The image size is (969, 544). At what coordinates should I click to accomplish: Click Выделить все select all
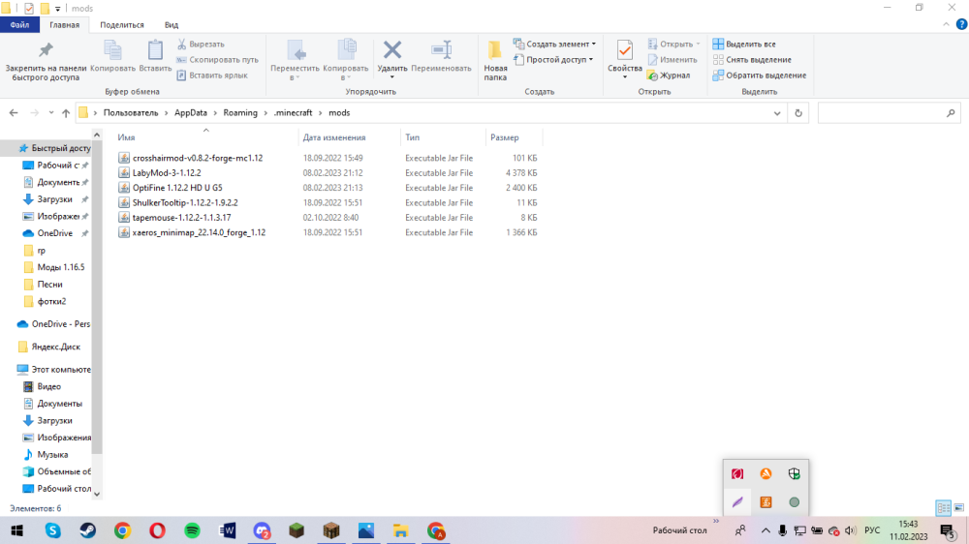(744, 45)
